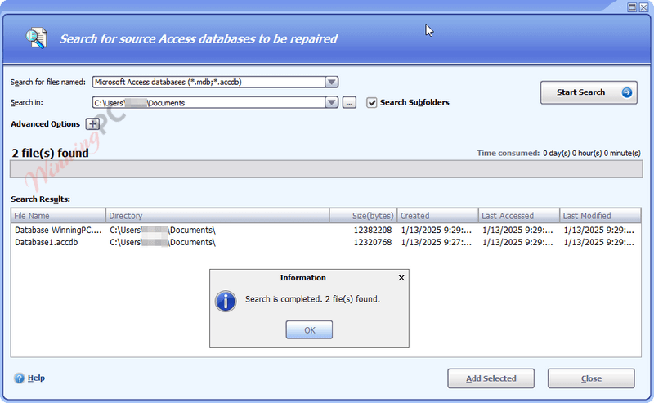Screen dimensions: 654x403
Task: Click the '2 file(s) found' status text
Action: pos(50,153)
